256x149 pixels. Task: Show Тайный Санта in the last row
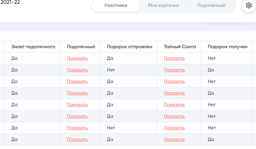[x=174, y=139]
